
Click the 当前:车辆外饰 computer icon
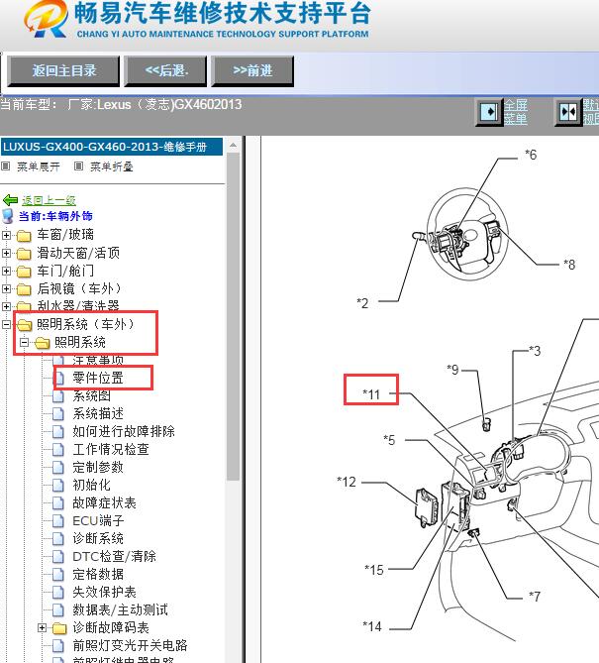[8, 216]
